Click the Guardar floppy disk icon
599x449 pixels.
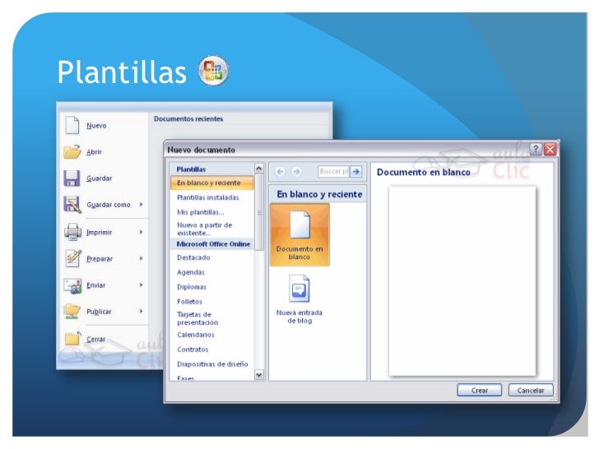point(72,178)
